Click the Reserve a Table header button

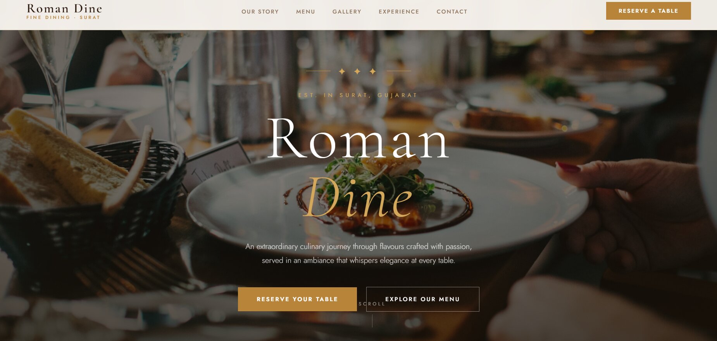point(648,11)
